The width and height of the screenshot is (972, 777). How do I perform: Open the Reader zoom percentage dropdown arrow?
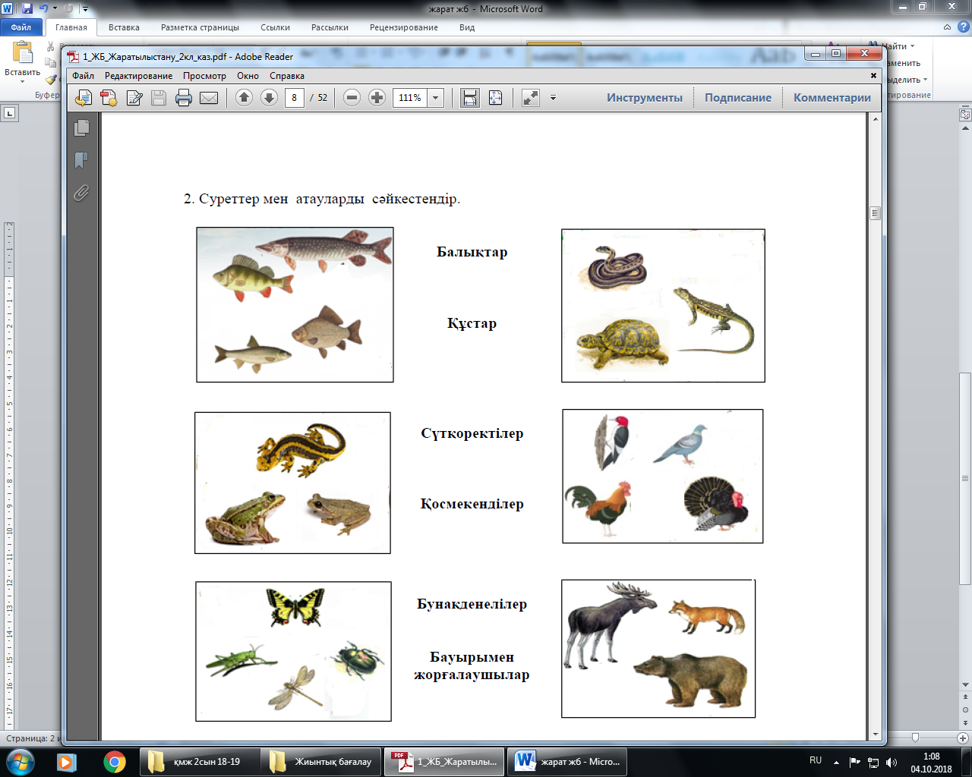pyautogui.click(x=436, y=98)
